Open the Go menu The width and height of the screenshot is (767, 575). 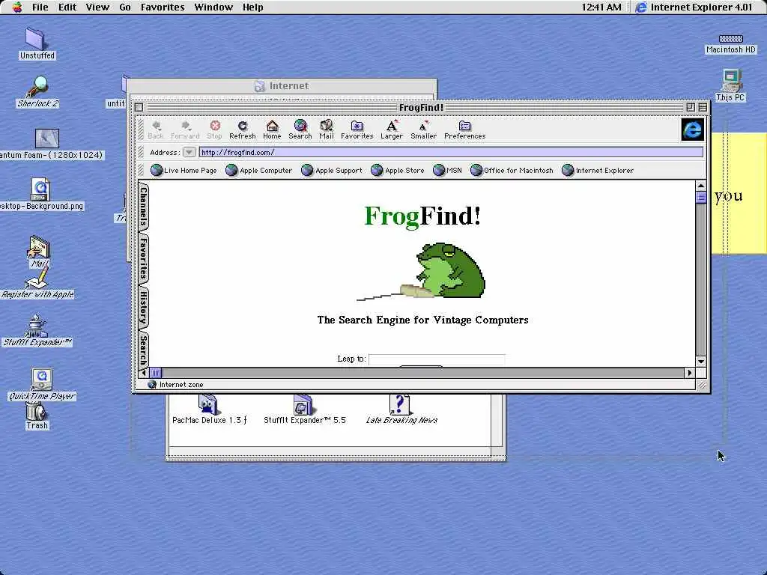(x=125, y=7)
